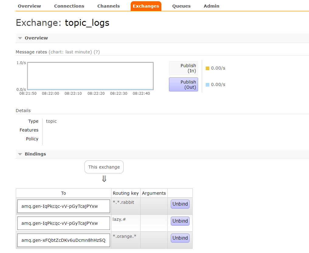The width and height of the screenshot is (309, 253).
Task: Collapse the Overview section
Action: (36, 38)
